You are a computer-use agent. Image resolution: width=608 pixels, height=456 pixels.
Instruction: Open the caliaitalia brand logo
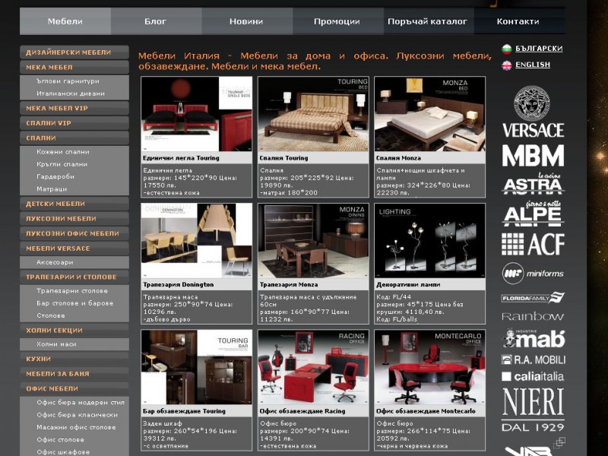[x=533, y=376]
